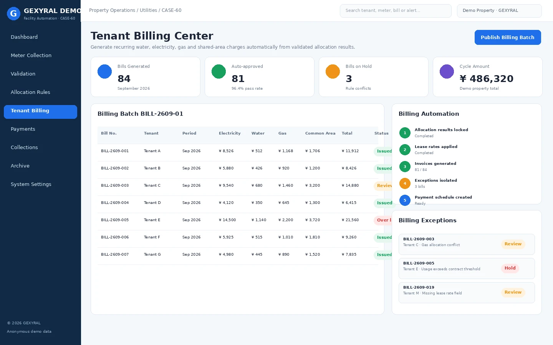
Task: Click exception entry BILL-2609-019 Tenant M
Action: 467,292
